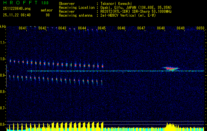Click the meteor echo burst near 0648

[171, 68]
